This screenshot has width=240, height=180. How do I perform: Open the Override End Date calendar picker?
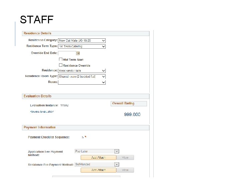pyautogui.click(x=78, y=53)
